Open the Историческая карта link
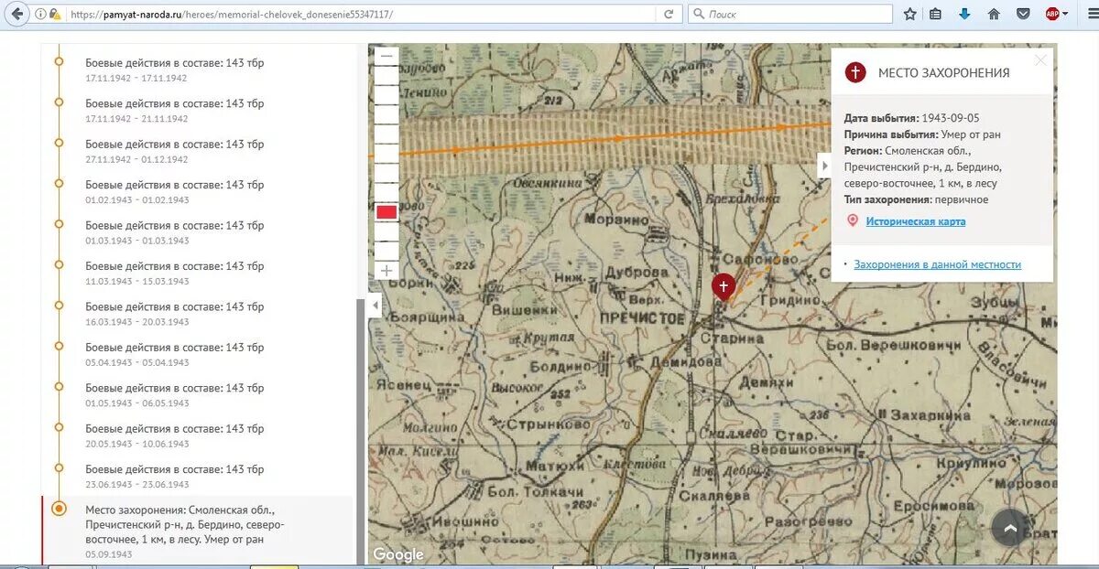 click(x=916, y=221)
